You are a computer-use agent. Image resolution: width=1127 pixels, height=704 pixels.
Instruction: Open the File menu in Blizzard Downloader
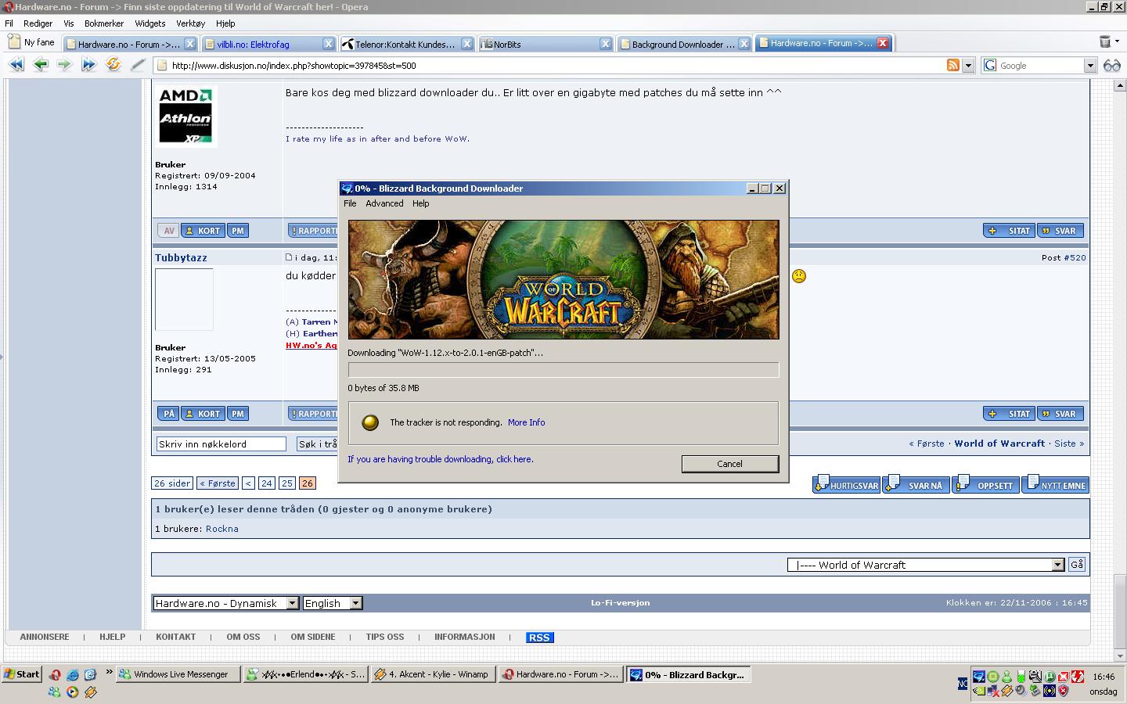pos(350,203)
